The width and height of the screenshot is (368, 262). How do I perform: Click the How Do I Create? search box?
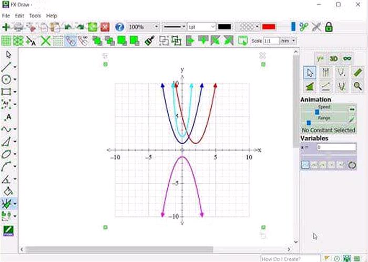click(x=291, y=259)
